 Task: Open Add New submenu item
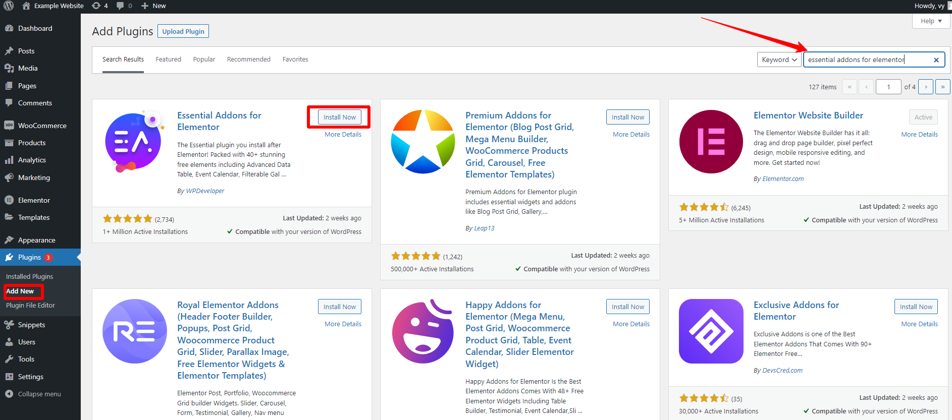point(20,291)
